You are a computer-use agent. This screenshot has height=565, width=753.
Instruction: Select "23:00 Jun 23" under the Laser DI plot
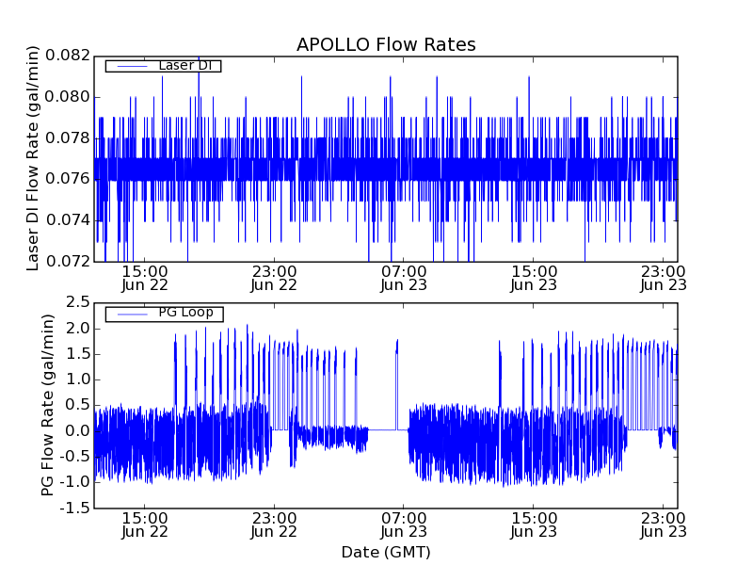click(x=664, y=278)
